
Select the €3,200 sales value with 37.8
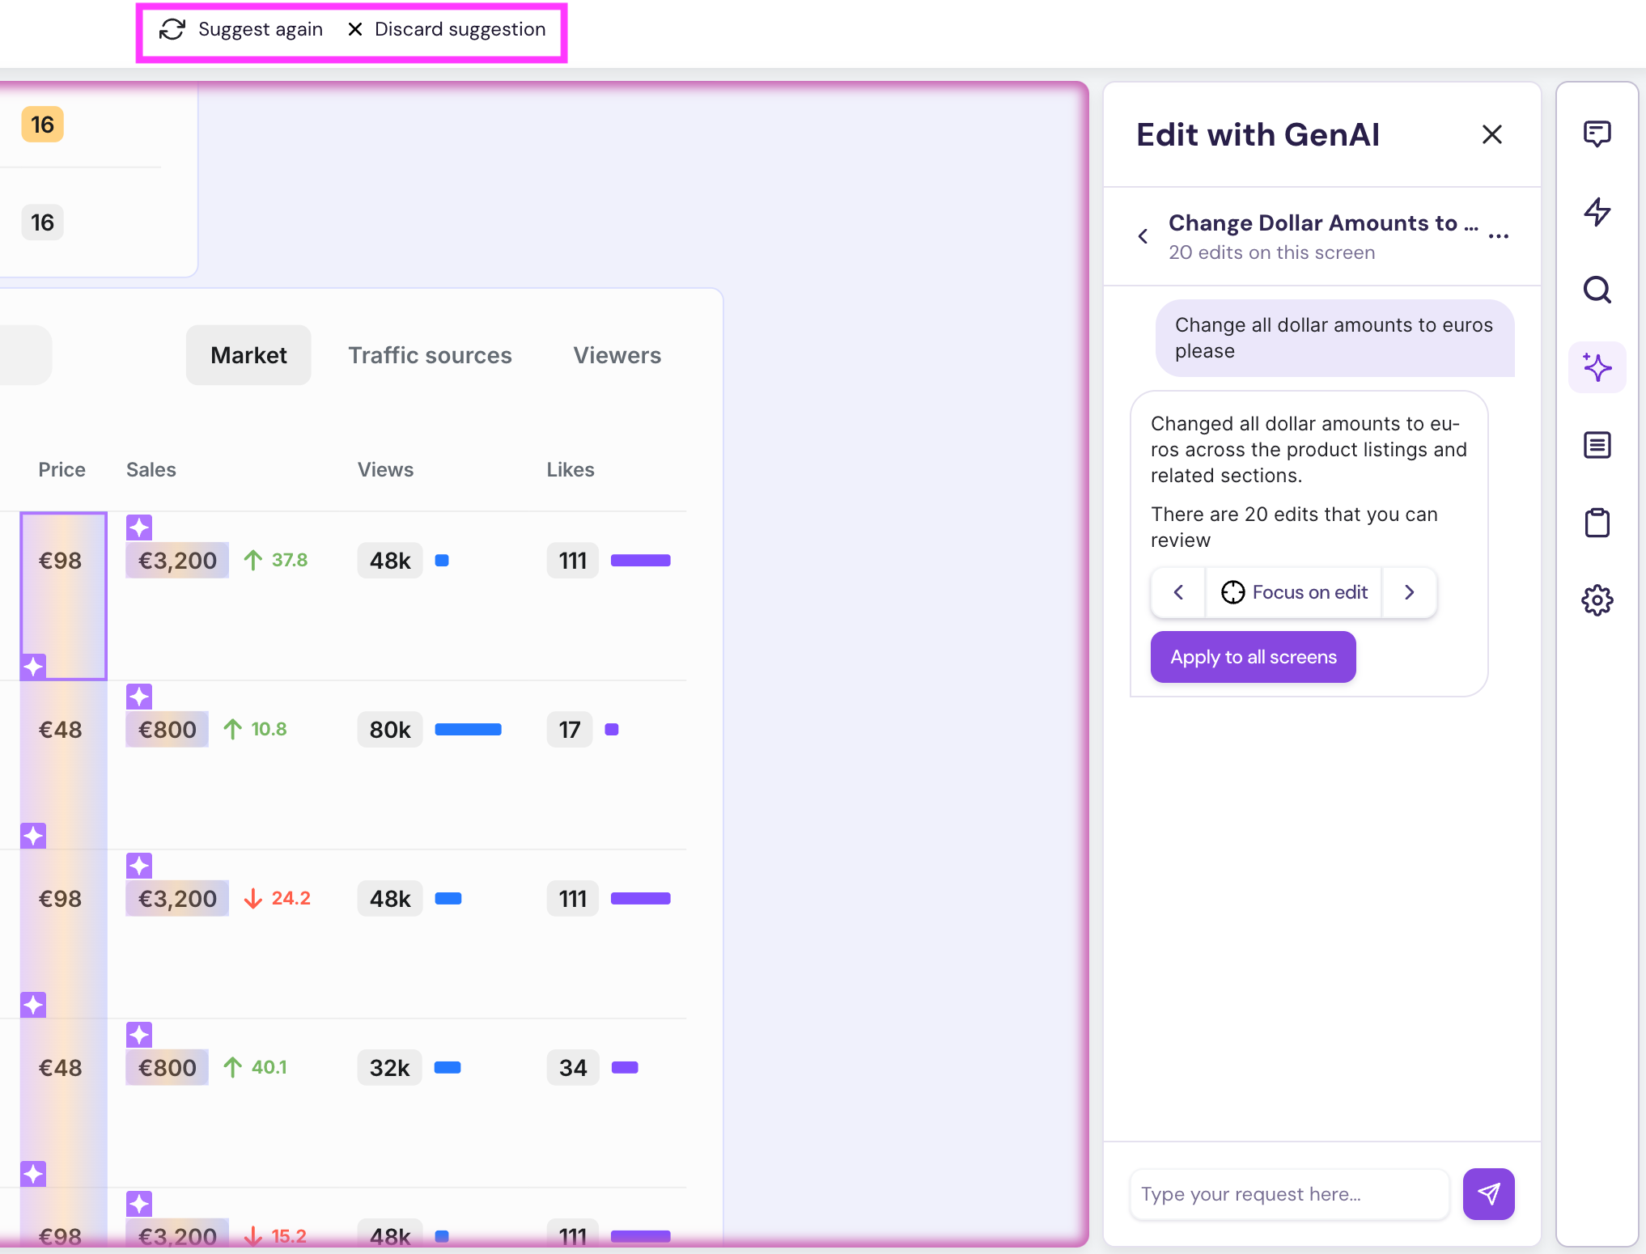pyautogui.click(x=177, y=560)
